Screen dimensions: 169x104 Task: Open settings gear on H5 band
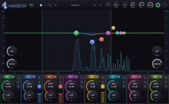[x=103, y=78]
